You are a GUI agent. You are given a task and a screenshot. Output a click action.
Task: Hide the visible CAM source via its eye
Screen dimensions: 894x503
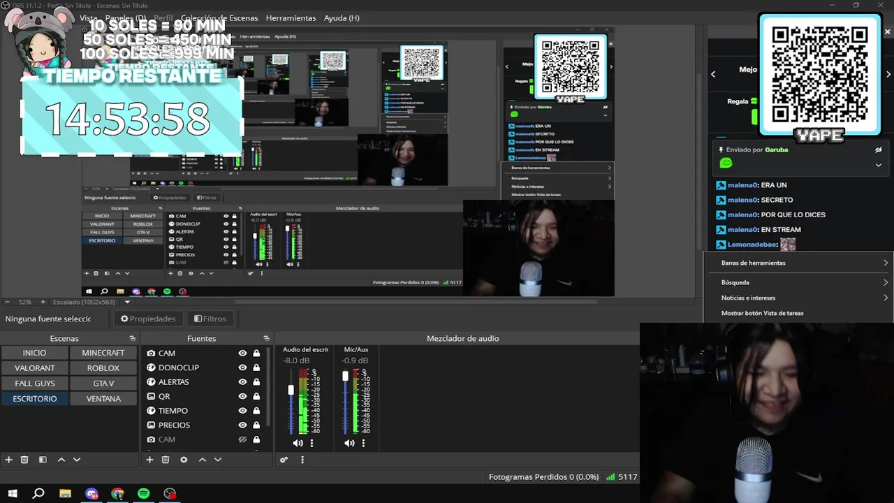tap(242, 353)
